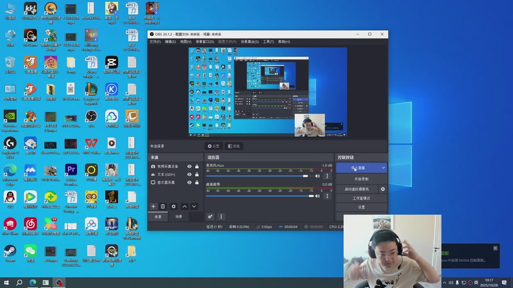The height and width of the screenshot is (288, 513).
Task: Open WPS Office desktop shortcut
Action: point(91,146)
